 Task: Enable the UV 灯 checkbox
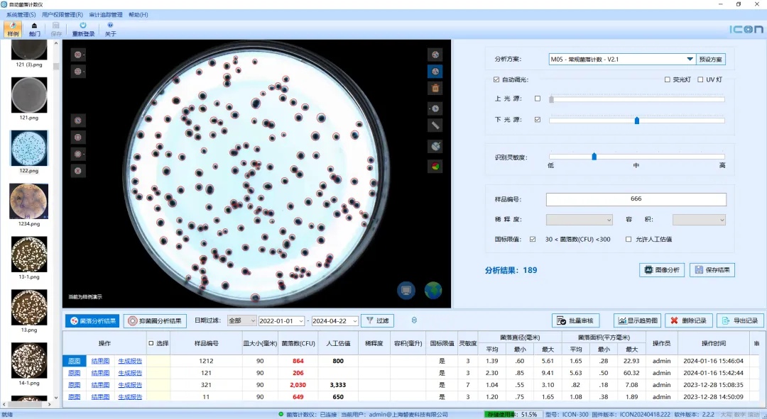(700, 79)
